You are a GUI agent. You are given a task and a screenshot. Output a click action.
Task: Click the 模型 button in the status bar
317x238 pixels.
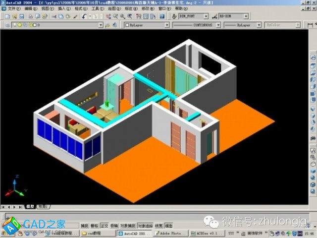tap(169, 225)
